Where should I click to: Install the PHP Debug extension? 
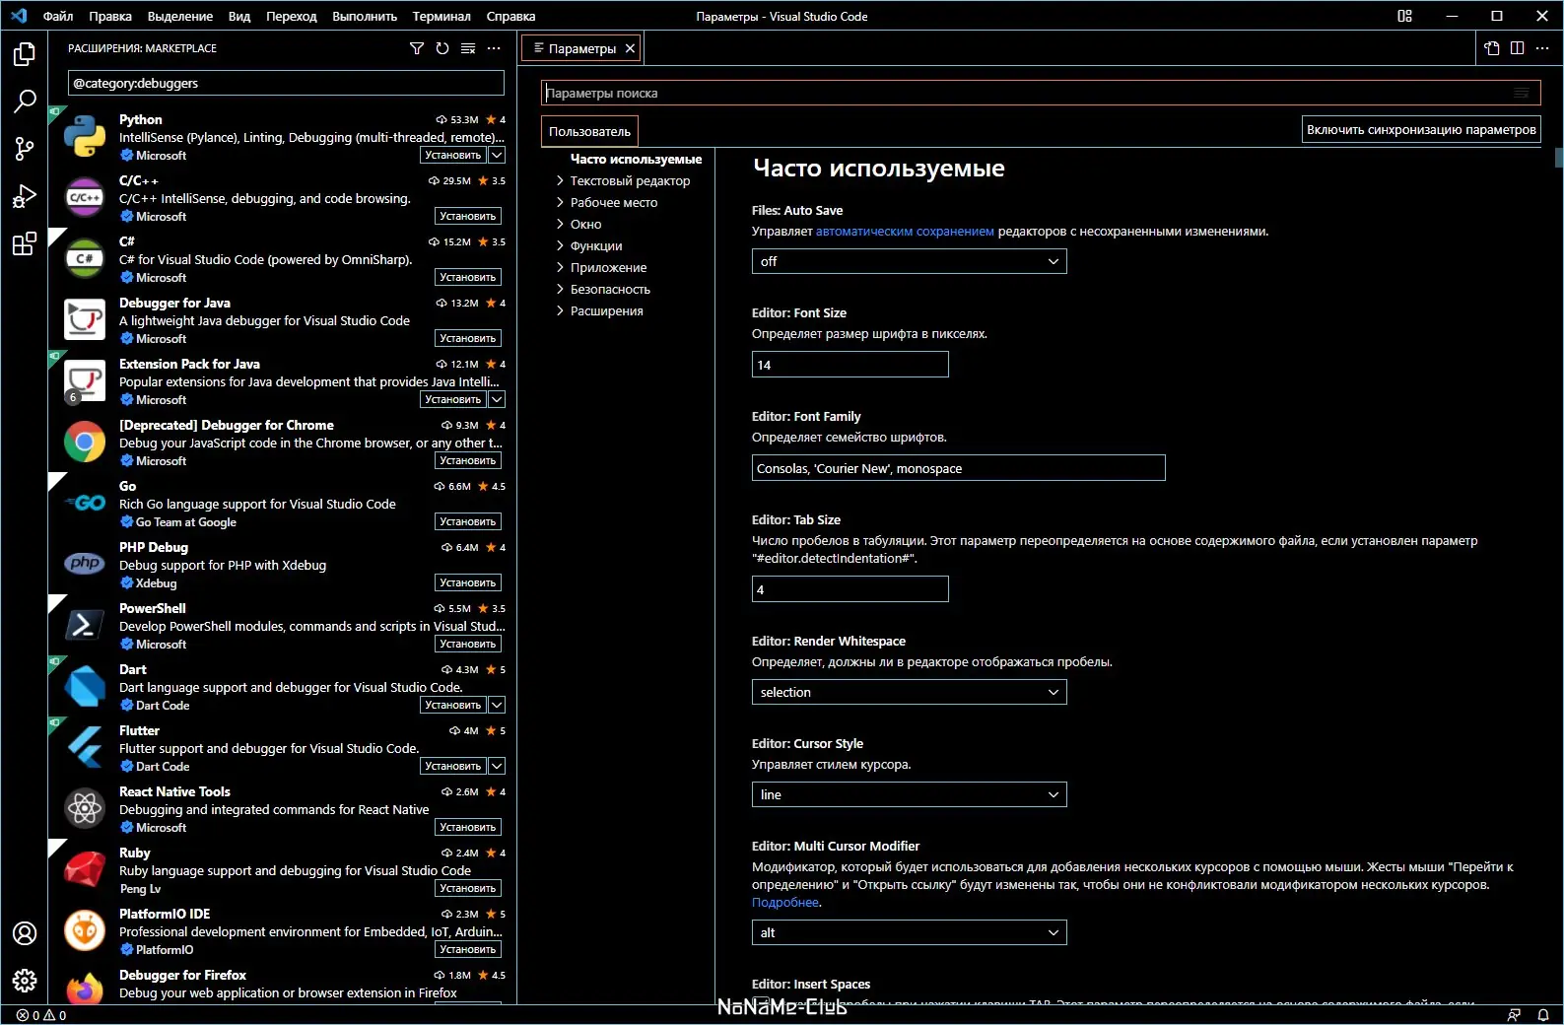point(468,582)
